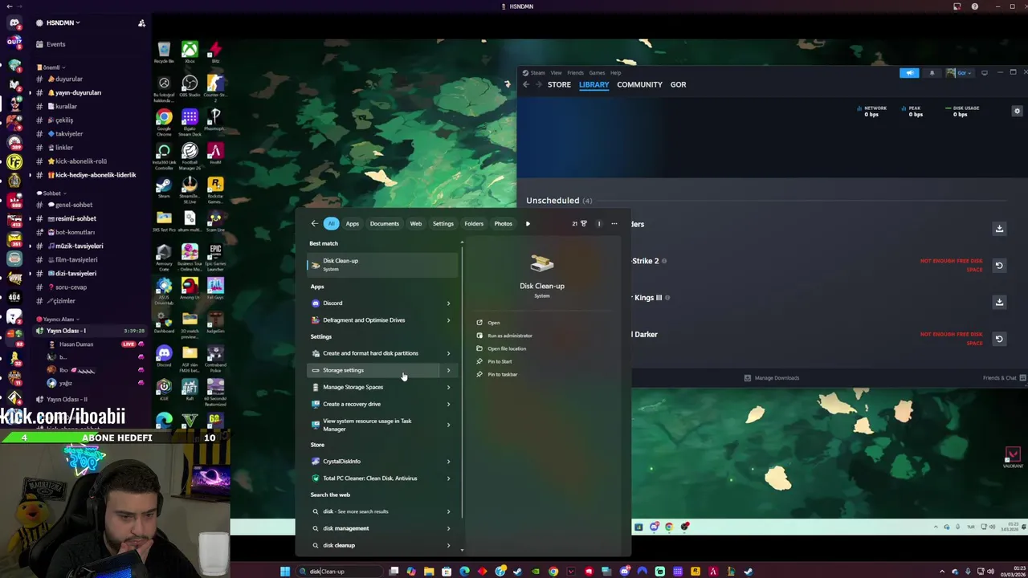Click the retry button for Darker download

999,339
